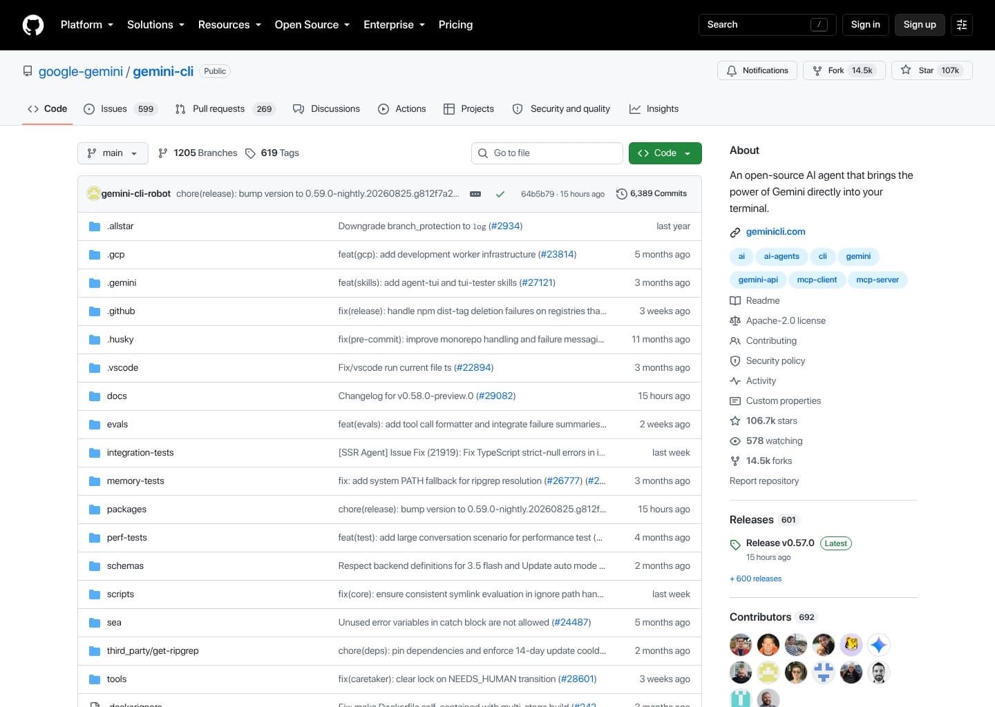995x707 pixels.
Task: Open the main branch selector dropdown
Action: click(113, 153)
